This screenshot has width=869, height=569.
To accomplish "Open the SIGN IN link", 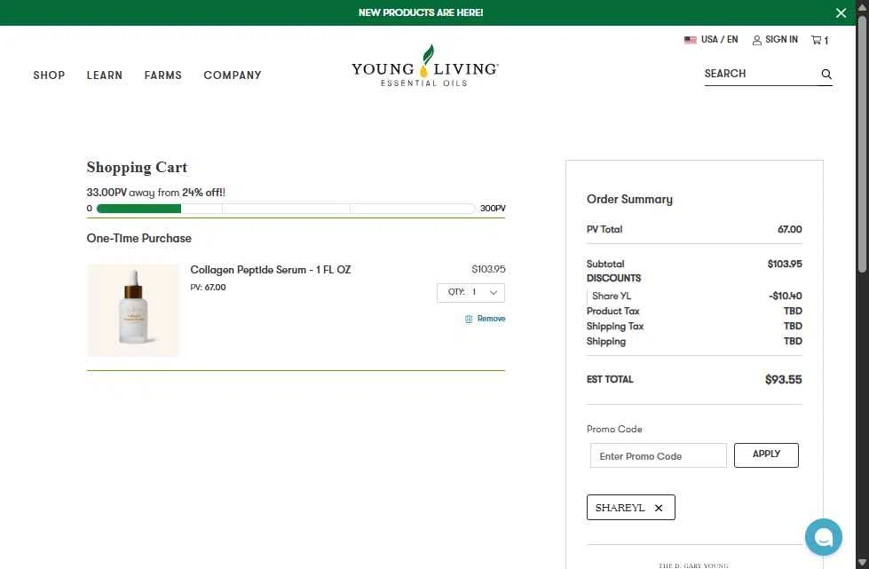I will 781,39.
